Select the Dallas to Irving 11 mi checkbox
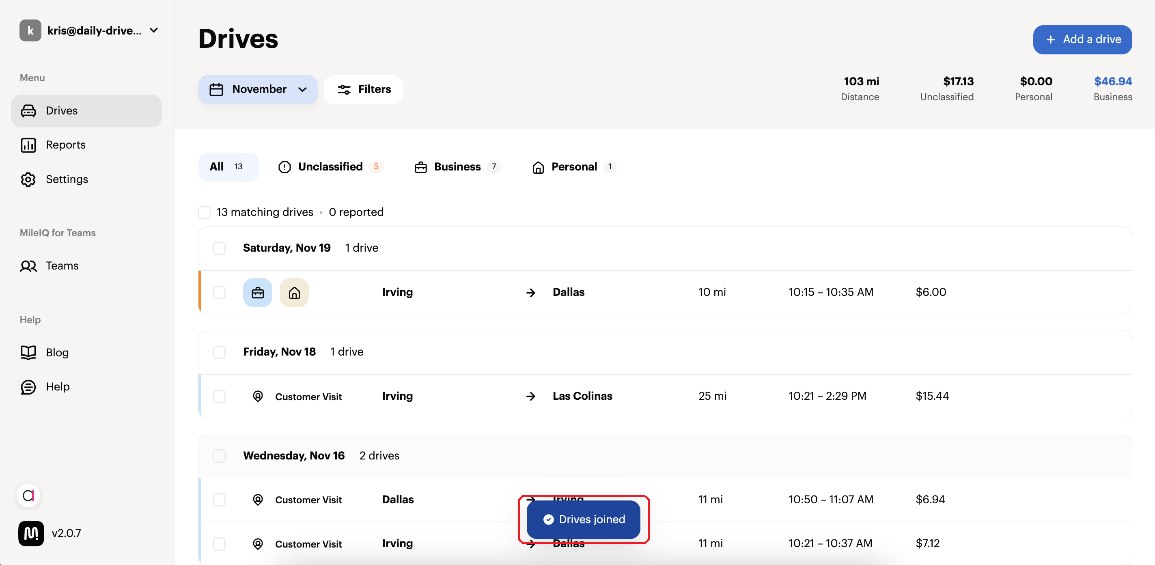Viewport: 1155px width, 565px height. [x=219, y=500]
